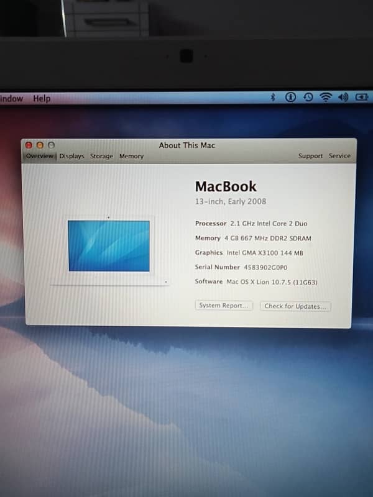The height and width of the screenshot is (497, 373).
Task: Click the Bluetooth icon in menu bar
Action: (x=272, y=98)
